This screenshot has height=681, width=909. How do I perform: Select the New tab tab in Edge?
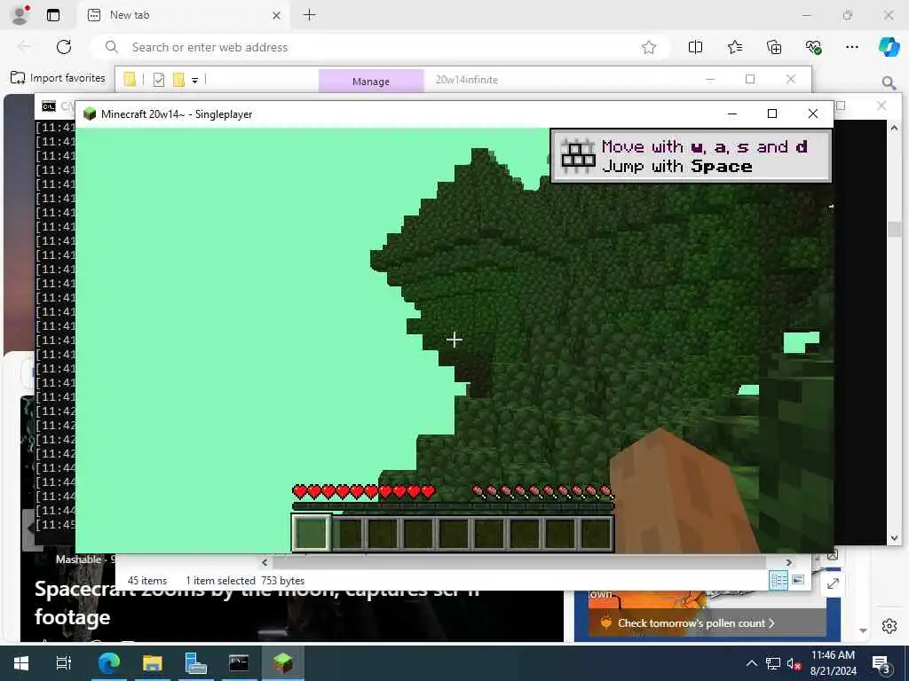[182, 16]
